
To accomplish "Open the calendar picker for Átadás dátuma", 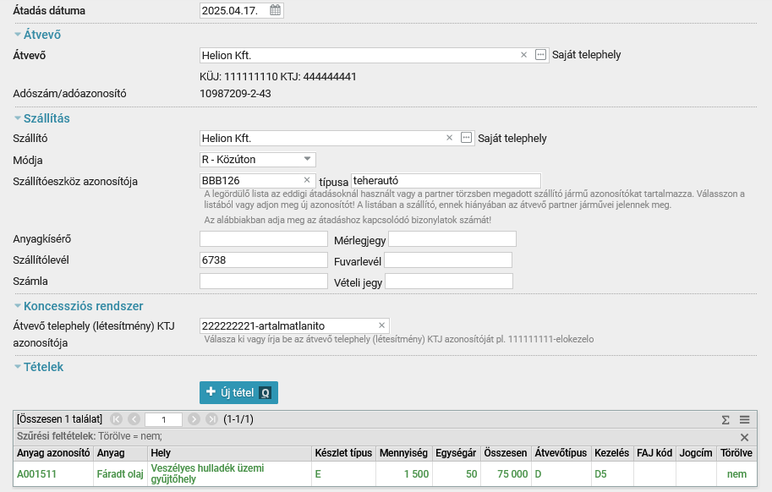I will [x=275, y=10].
